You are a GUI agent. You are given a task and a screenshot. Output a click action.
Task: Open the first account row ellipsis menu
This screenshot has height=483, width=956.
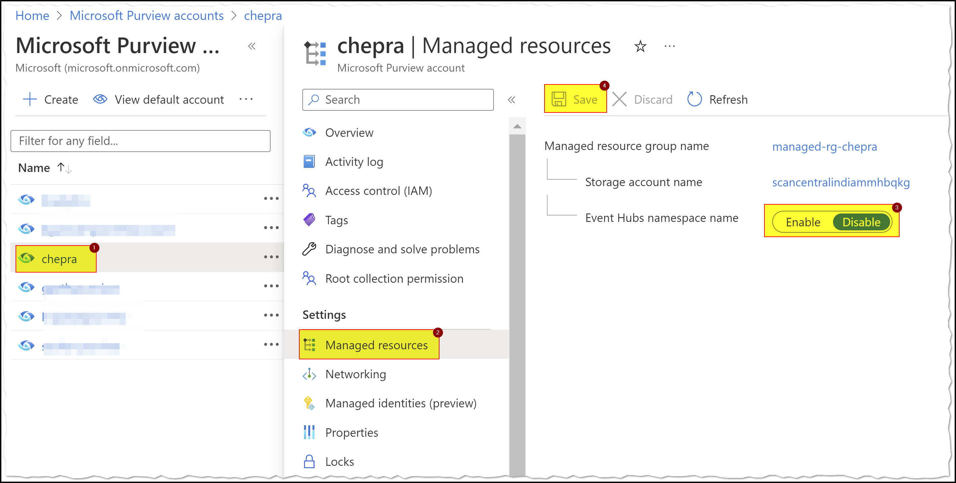[x=271, y=199]
